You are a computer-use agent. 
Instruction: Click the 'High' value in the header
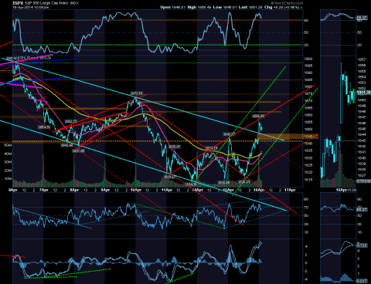[x=204, y=7]
